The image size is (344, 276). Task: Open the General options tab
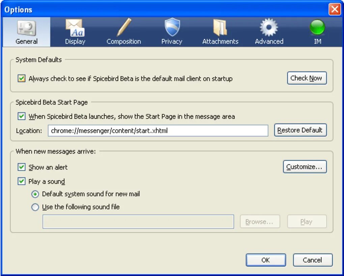tap(27, 32)
